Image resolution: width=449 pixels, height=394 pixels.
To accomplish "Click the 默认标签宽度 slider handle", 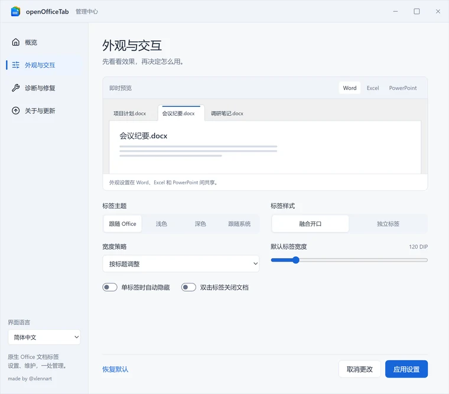I will (296, 260).
